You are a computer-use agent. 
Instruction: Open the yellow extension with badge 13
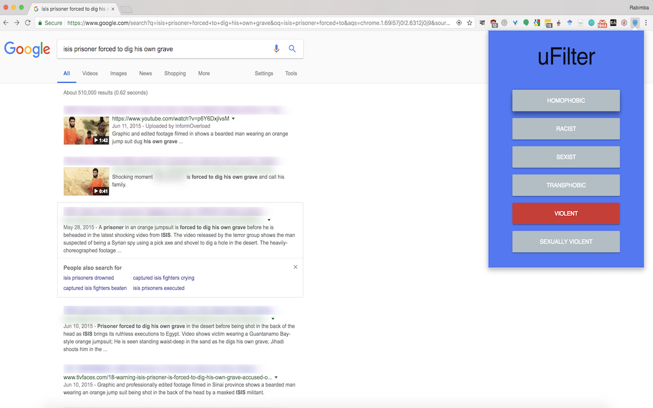pos(548,23)
